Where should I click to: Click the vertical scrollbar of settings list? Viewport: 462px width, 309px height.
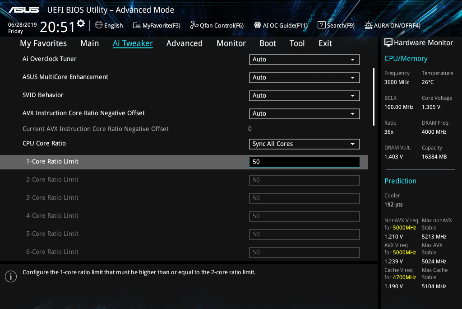click(x=374, y=97)
